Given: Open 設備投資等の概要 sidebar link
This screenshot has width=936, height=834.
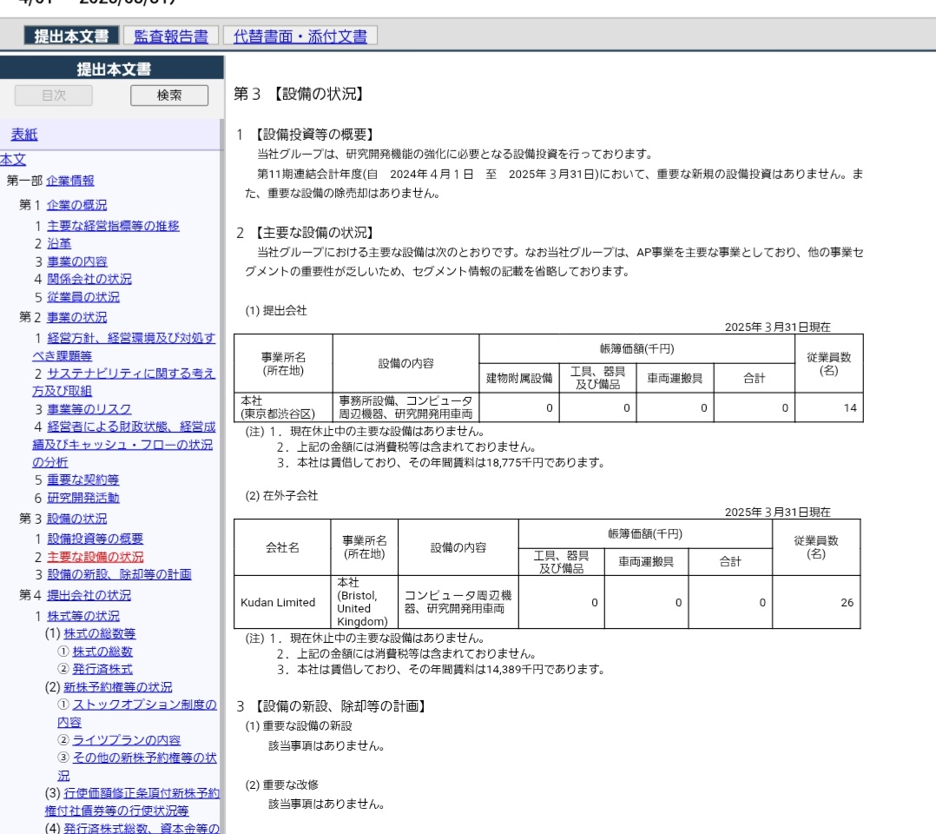Looking at the screenshot, I should pyautogui.click(x=95, y=539).
